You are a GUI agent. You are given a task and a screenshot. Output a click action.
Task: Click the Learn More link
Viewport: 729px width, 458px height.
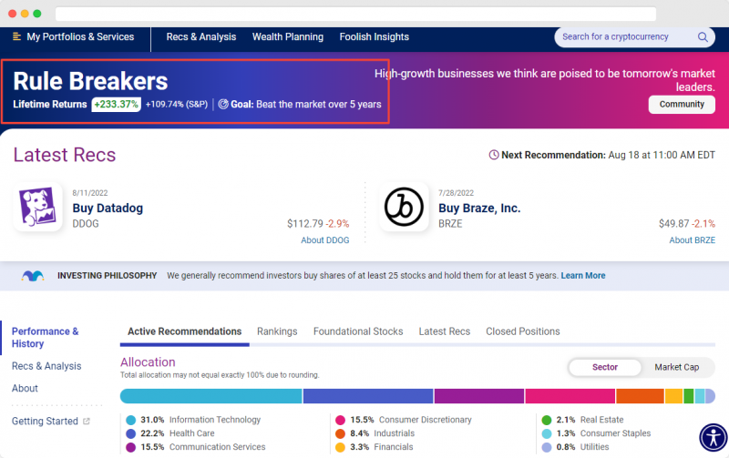point(583,276)
